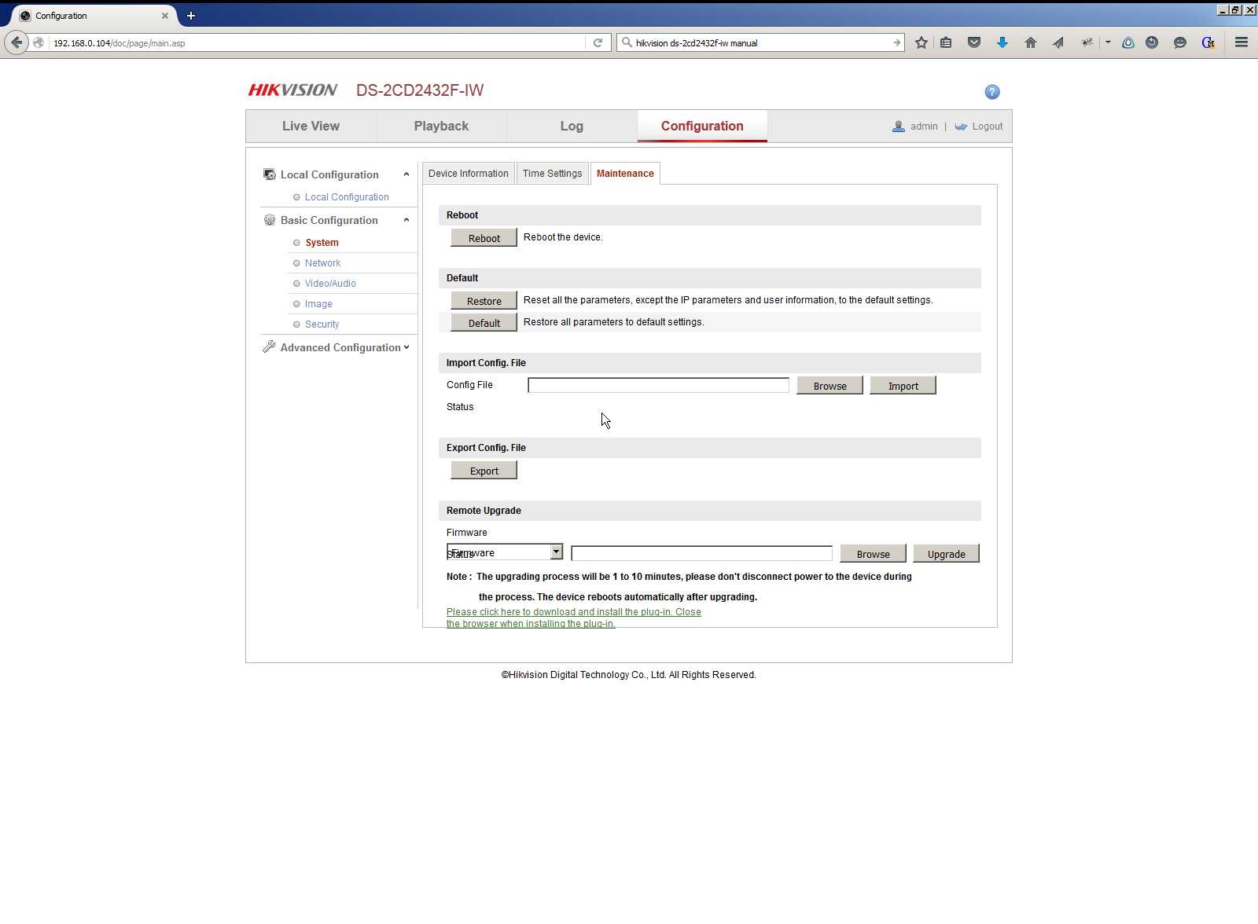Go to browser home page icon
This screenshot has width=1258, height=924.
(1030, 42)
